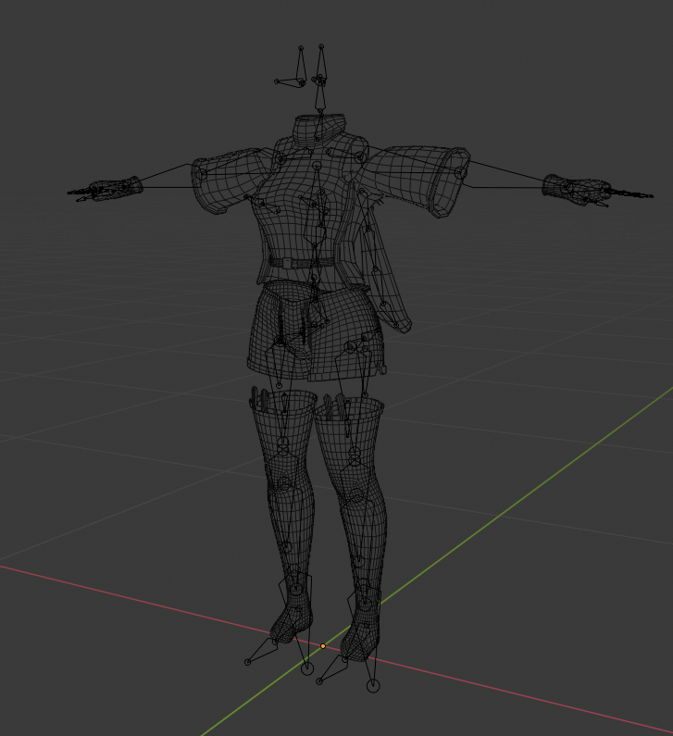673x736 pixels.
Task: Select the short puffed sleeve mesh
Action: [230, 181]
